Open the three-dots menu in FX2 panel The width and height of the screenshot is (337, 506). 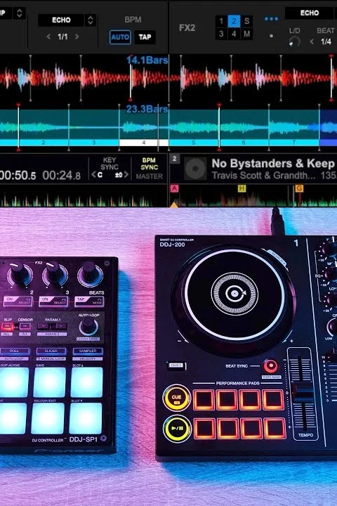click(x=271, y=19)
